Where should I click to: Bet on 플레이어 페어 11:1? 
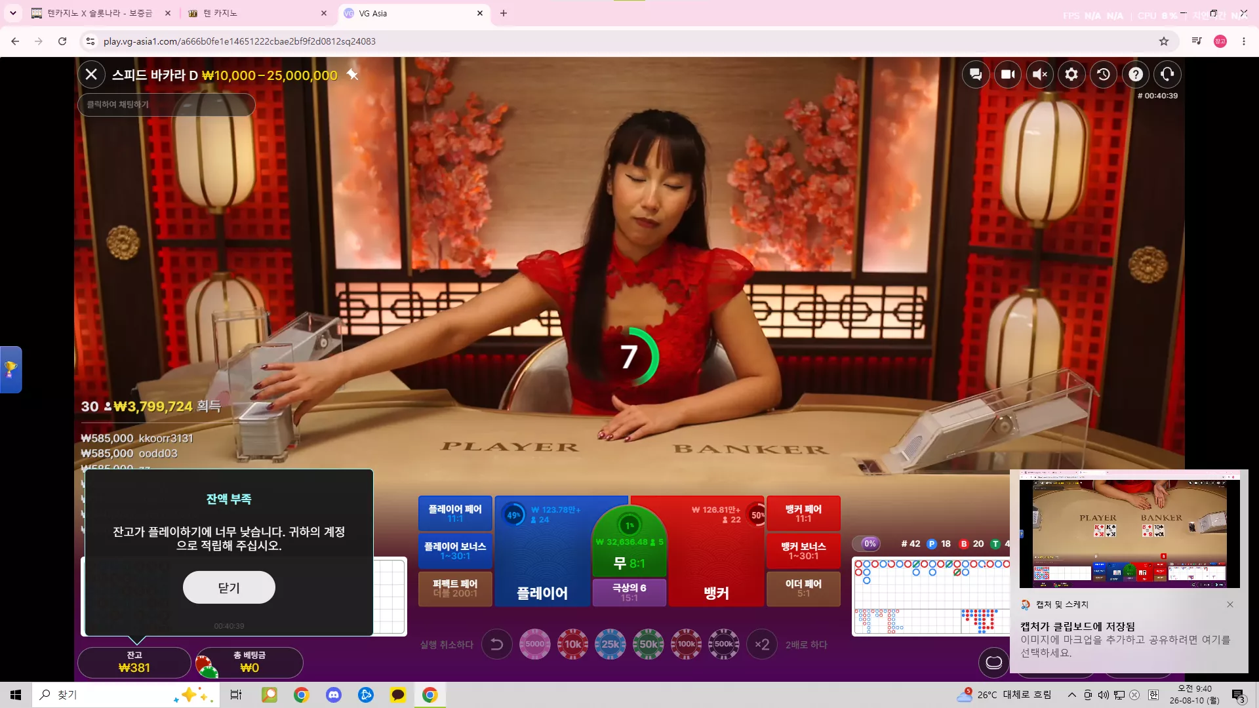click(455, 513)
